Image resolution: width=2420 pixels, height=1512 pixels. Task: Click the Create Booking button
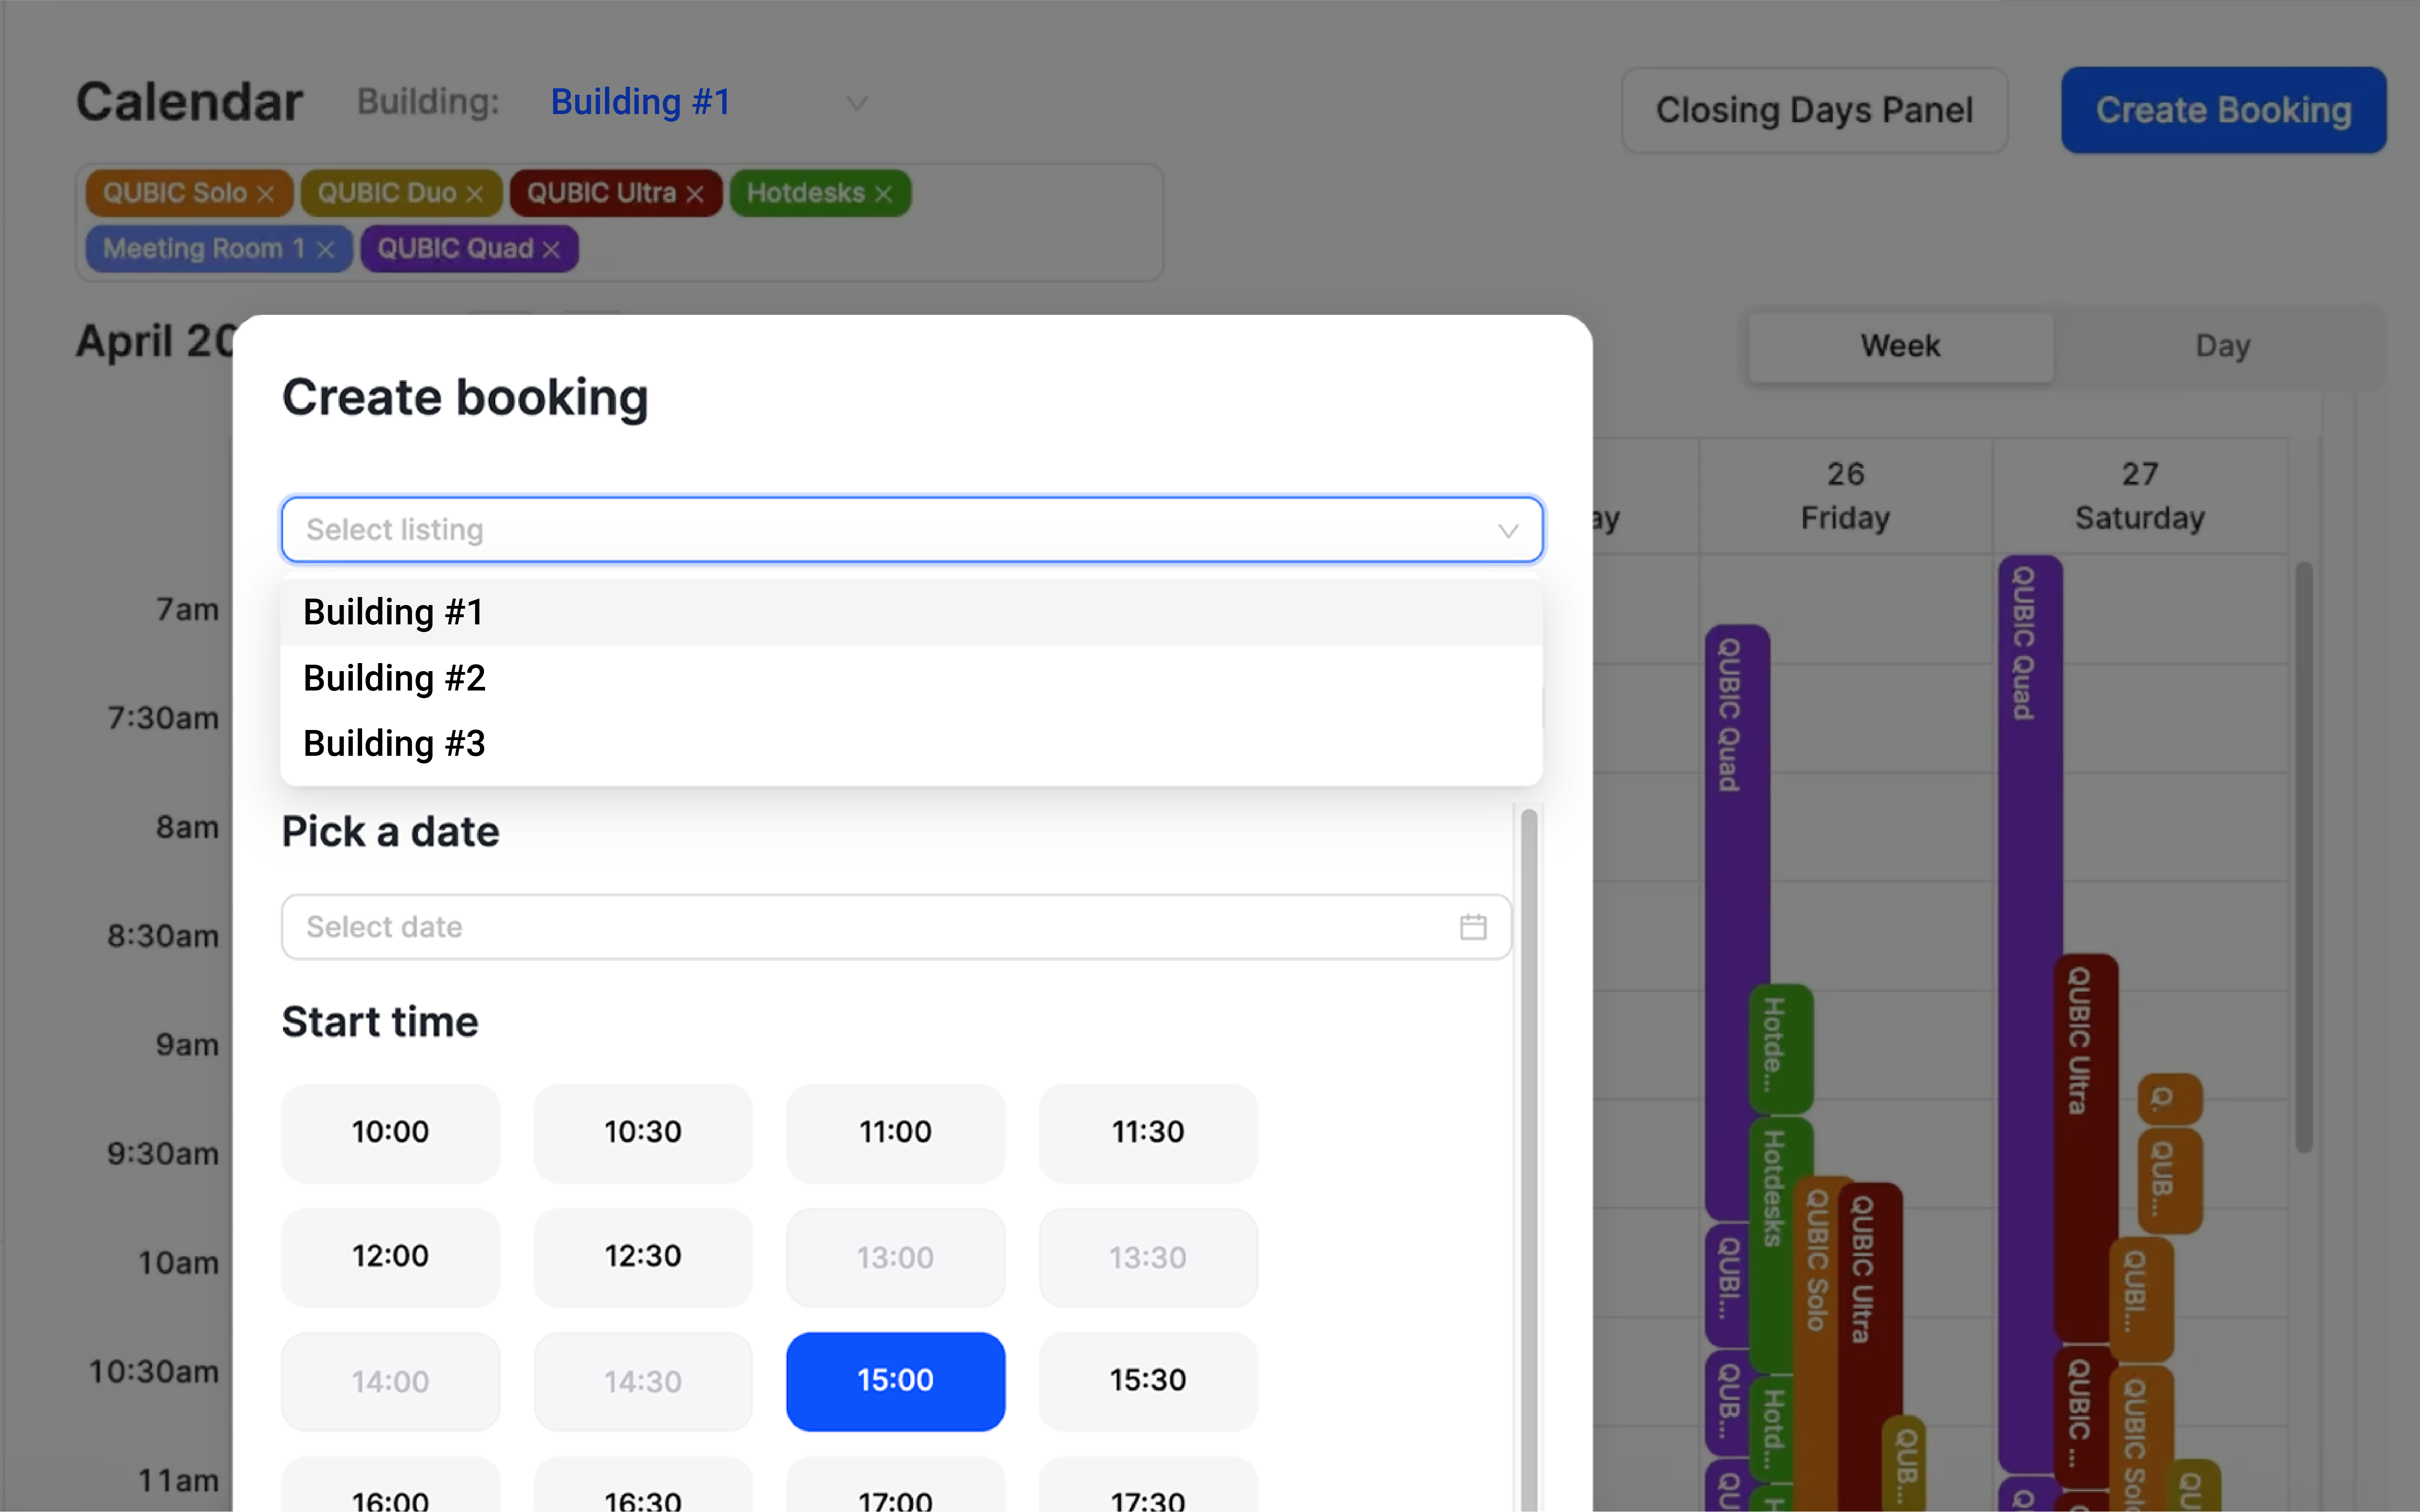2223,110
